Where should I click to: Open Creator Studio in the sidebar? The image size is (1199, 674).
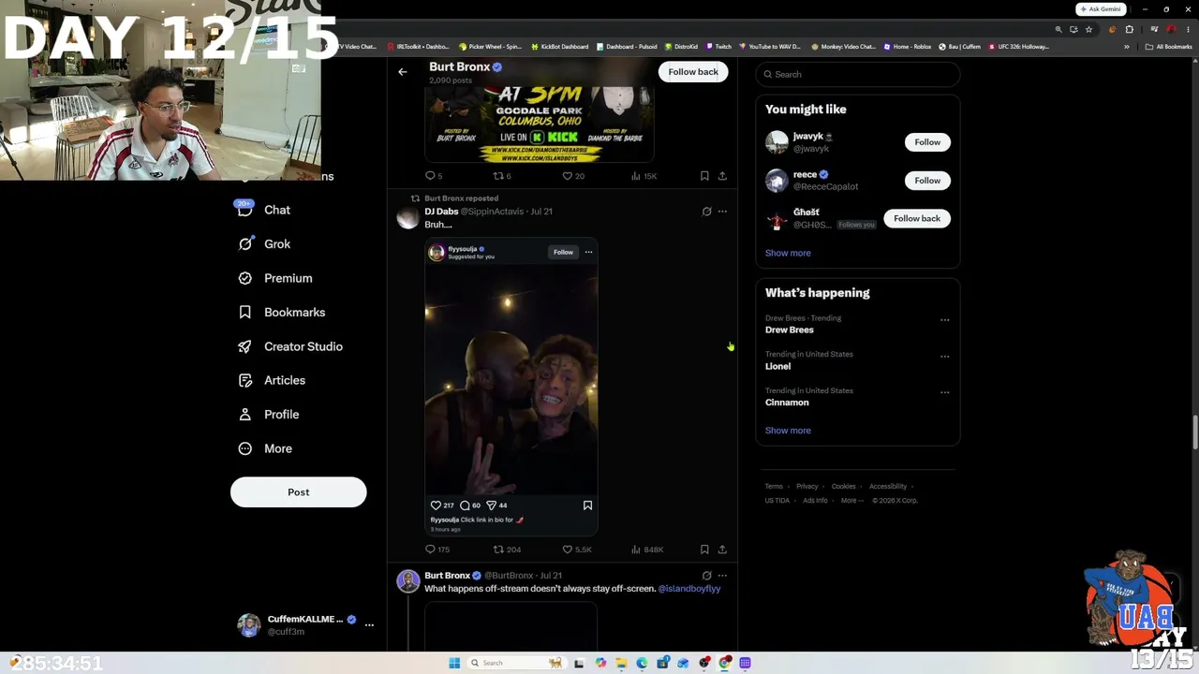289,346
